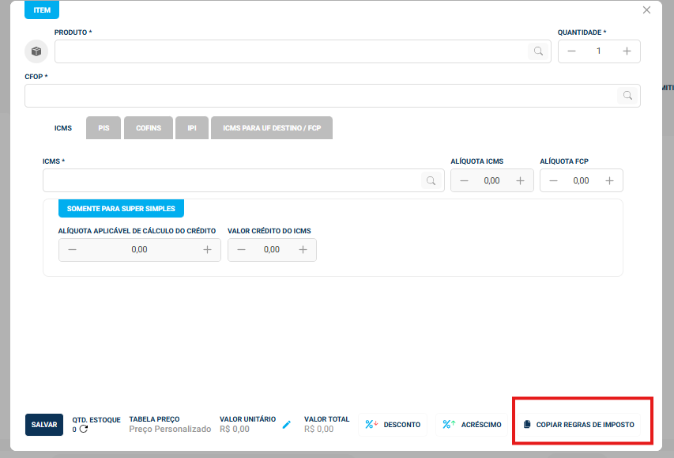Click search icon in ICMS field
674x458 pixels.
coord(431,180)
